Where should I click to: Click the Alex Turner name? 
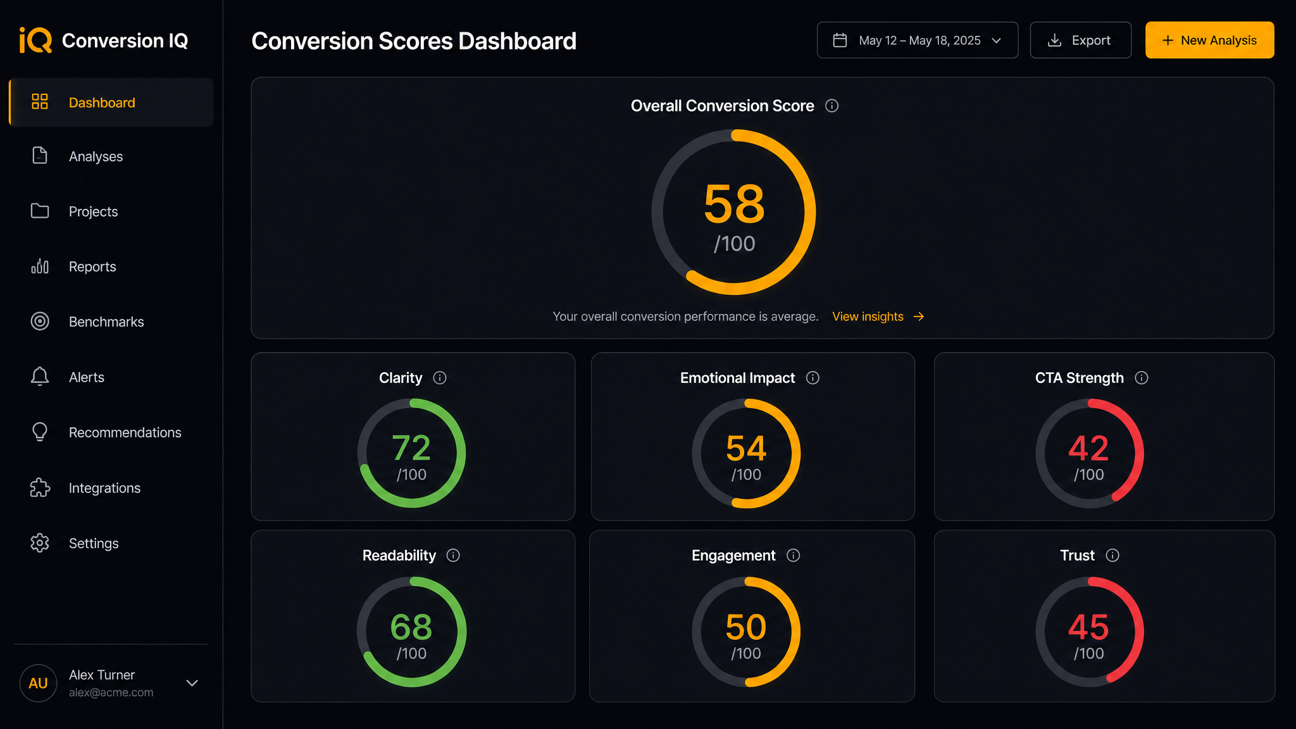pyautogui.click(x=102, y=675)
